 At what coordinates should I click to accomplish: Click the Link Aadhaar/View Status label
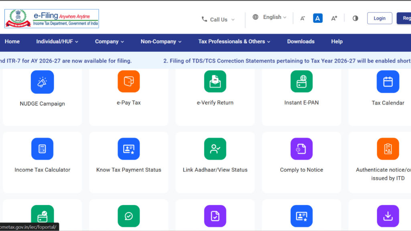215,170
